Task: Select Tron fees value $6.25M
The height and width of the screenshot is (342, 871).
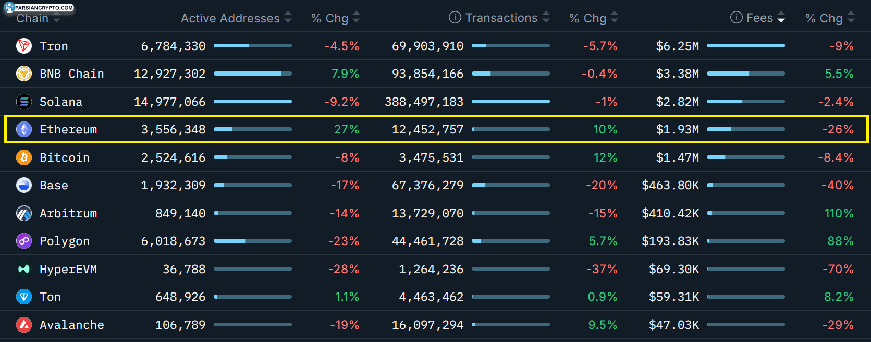Action: [x=678, y=46]
